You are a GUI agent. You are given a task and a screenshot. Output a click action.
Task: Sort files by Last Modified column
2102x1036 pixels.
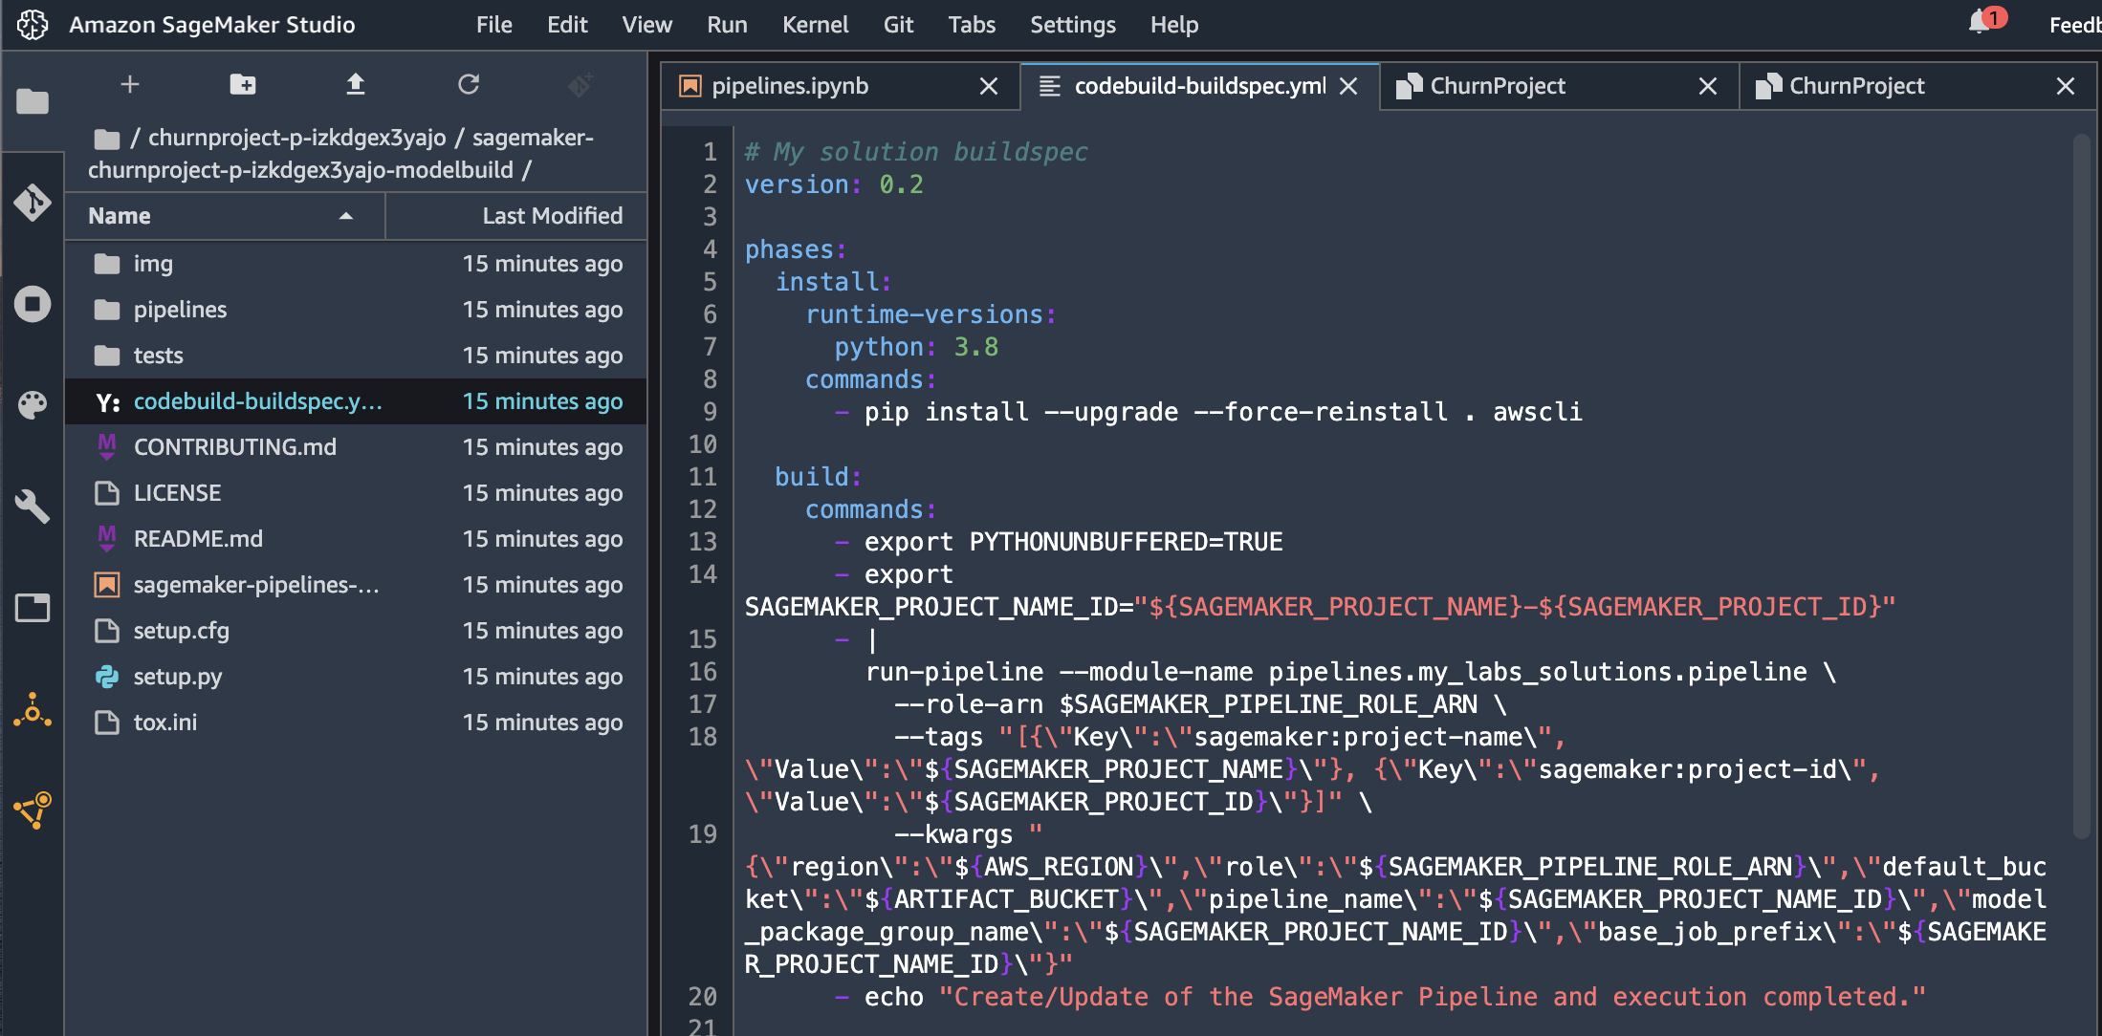pos(516,216)
